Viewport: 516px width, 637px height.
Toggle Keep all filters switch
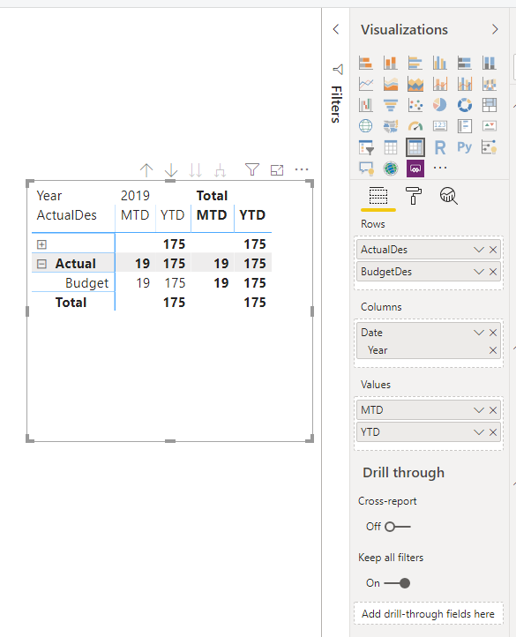pos(397,583)
